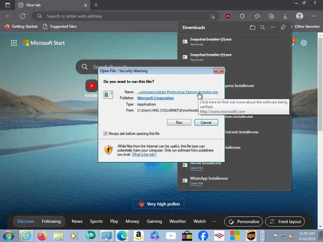Screen dimensions: 323x242
Task: Open the profile avatar icon
Action: coord(300,16)
